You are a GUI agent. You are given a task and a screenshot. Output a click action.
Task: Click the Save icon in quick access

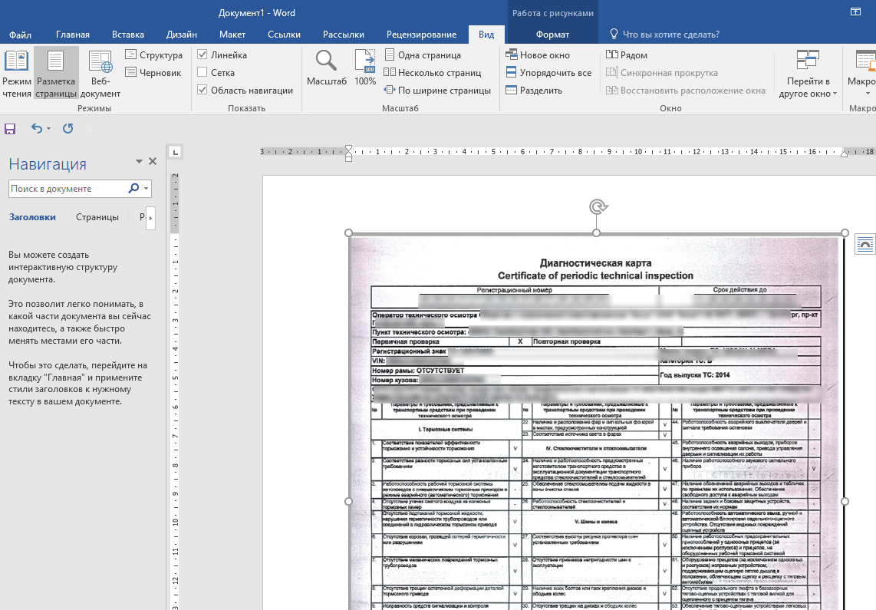[x=11, y=129]
